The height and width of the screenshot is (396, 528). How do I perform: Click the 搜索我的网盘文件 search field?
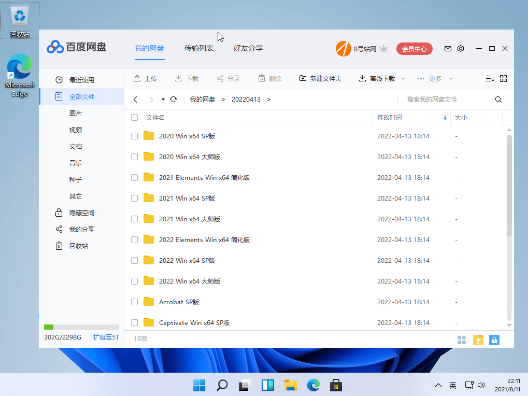pos(446,100)
